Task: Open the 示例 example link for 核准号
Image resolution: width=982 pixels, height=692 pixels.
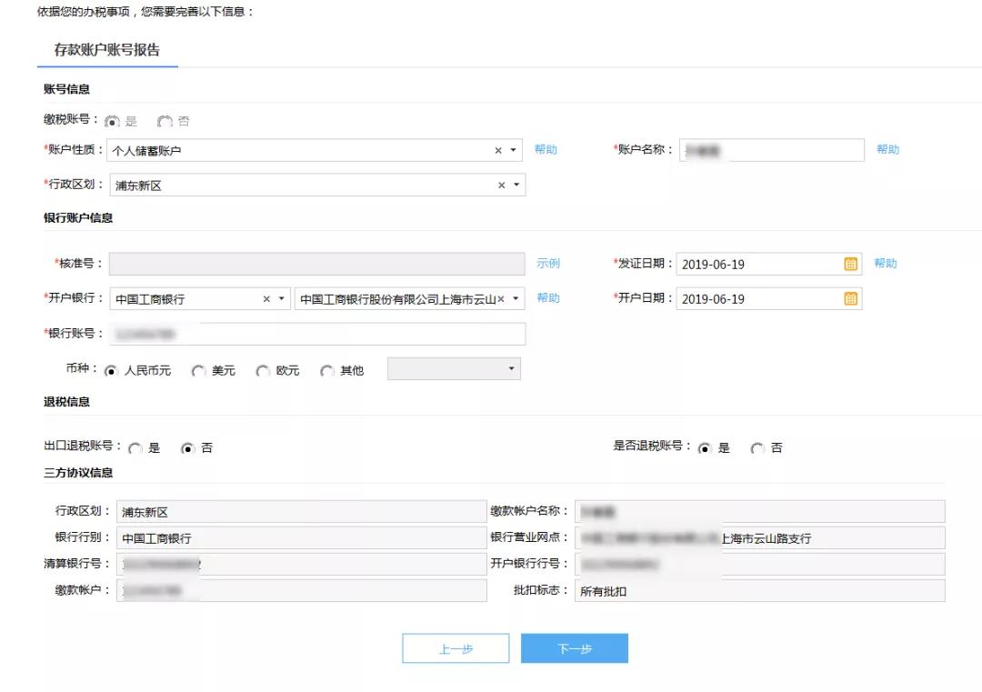Action: click(546, 263)
